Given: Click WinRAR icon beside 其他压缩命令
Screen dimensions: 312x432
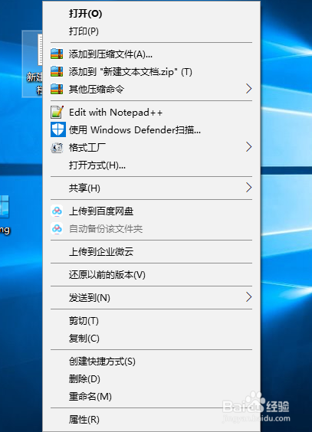Looking at the screenshot, I should click(57, 89).
